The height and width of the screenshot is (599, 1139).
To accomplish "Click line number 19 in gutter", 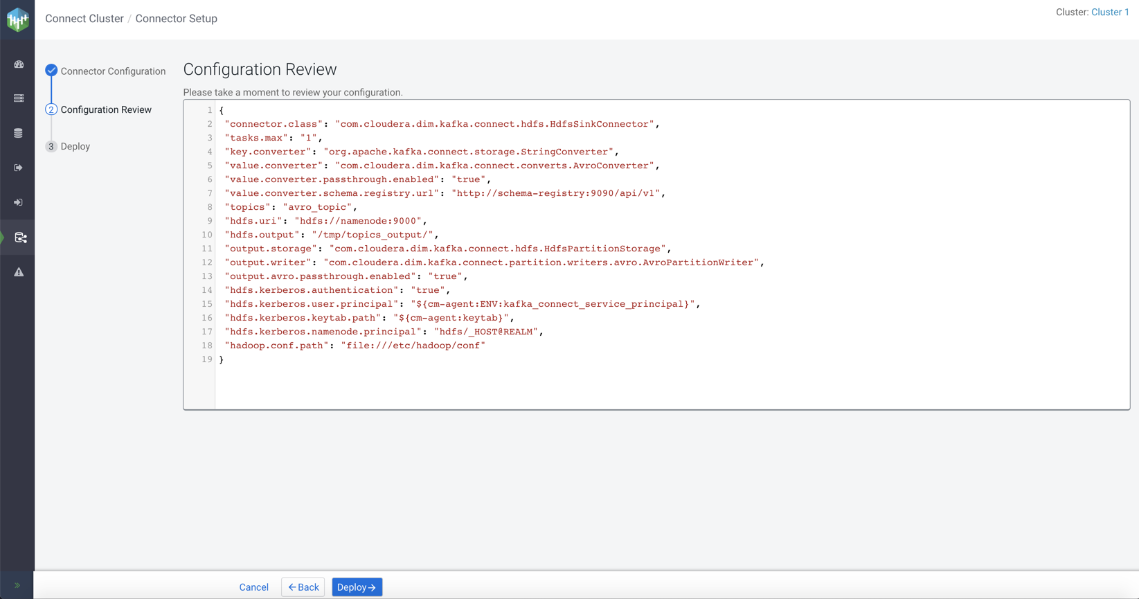I will 207,359.
